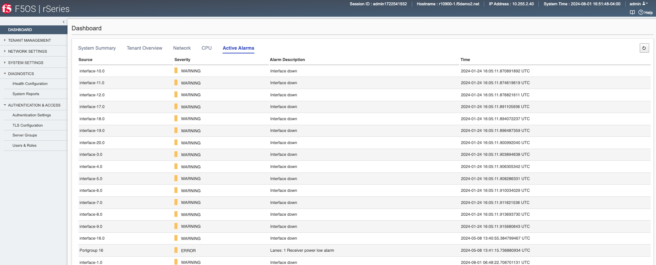Click the IP Address 10.255.2.40 text

(511, 4)
